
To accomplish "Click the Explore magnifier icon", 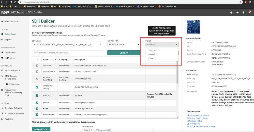I will (x=2, y=40).
